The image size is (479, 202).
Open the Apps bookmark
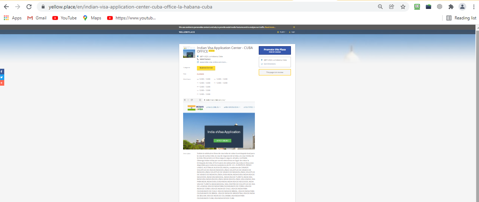tap(13, 18)
